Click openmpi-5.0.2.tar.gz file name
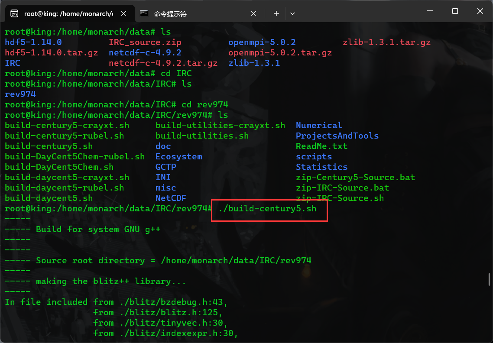Viewport: 493px width, 343px height. (x=280, y=52)
